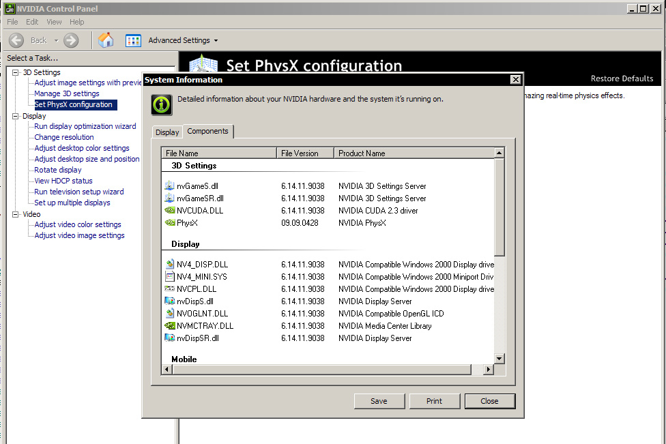The image size is (666, 444).
Task: Click the horizontal scrollbar right arrow
Action: (489, 369)
